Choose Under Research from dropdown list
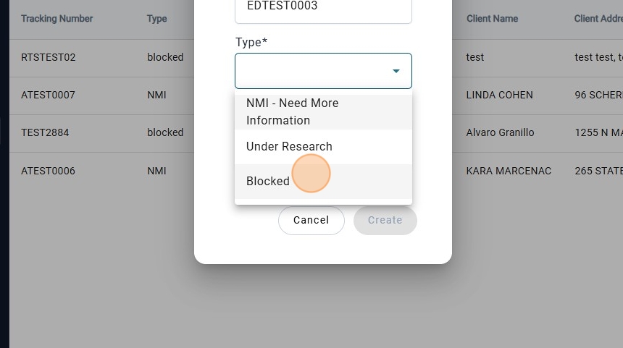 (x=289, y=146)
